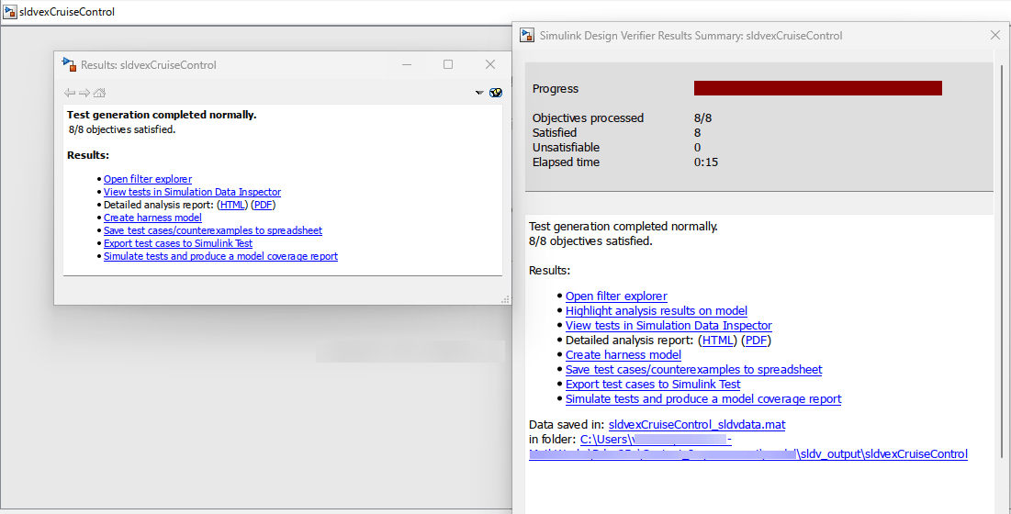
Task: Click the home icon in Results window
Action: coord(99,93)
